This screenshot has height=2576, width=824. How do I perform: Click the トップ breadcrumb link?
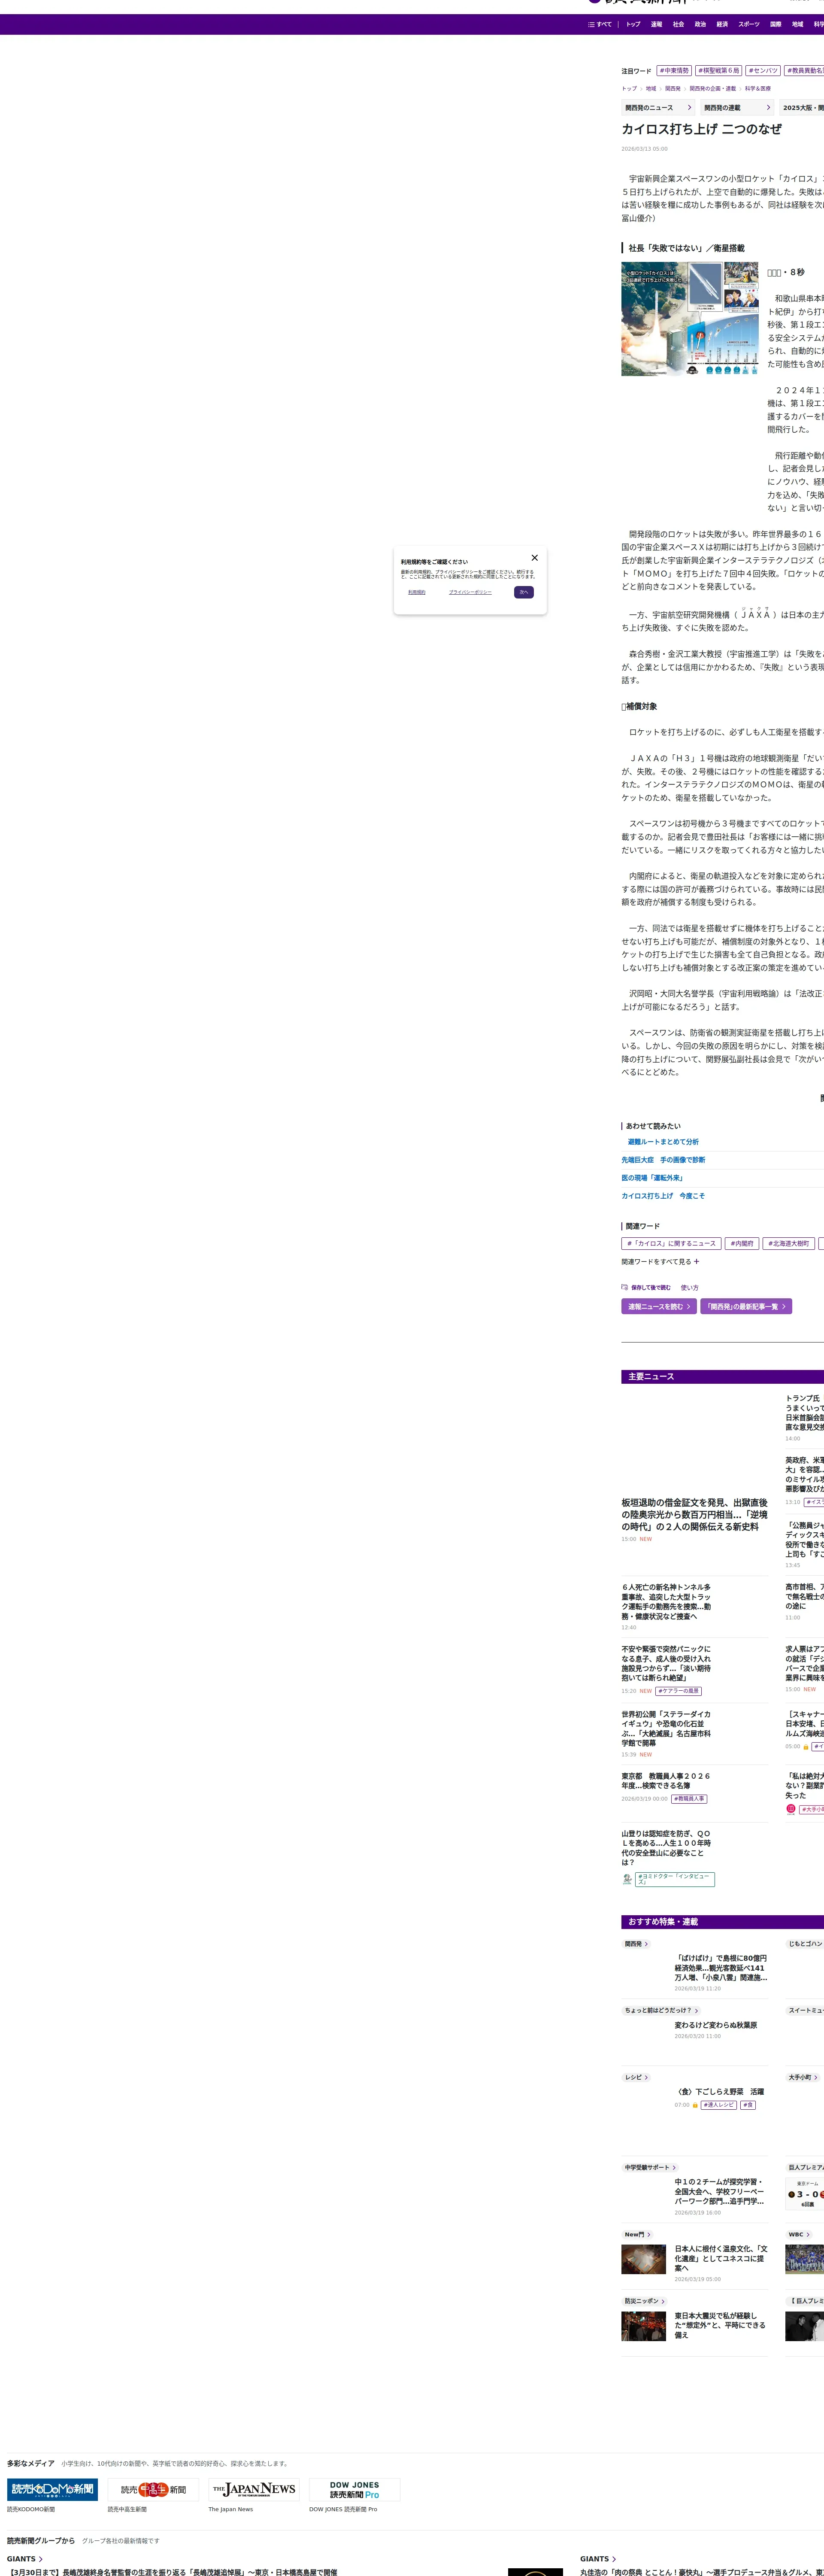(629, 89)
